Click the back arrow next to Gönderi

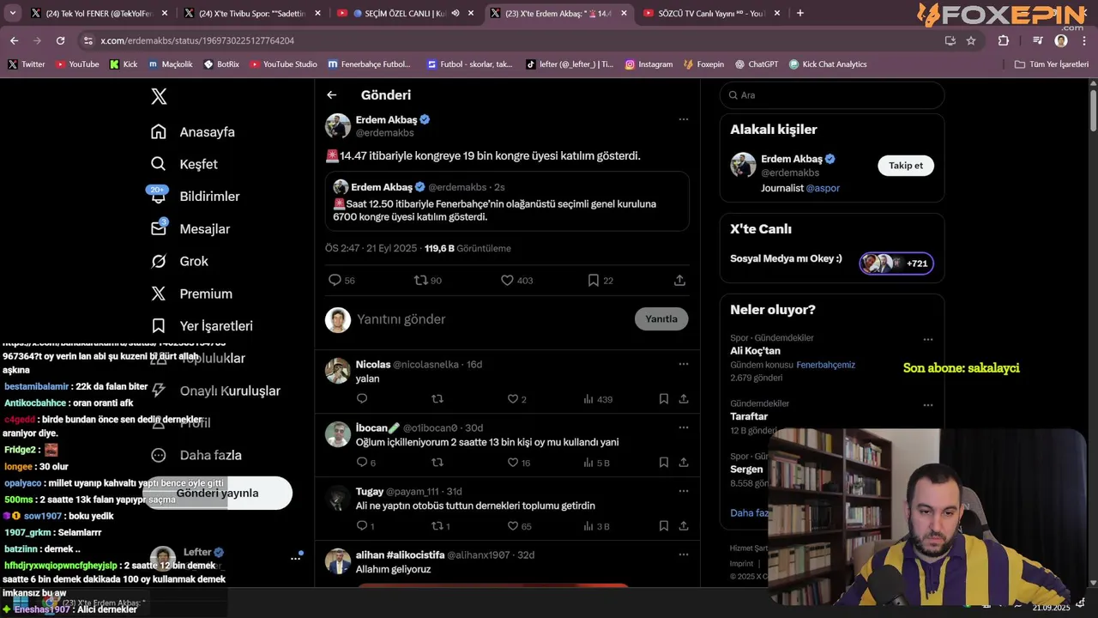tap(331, 95)
